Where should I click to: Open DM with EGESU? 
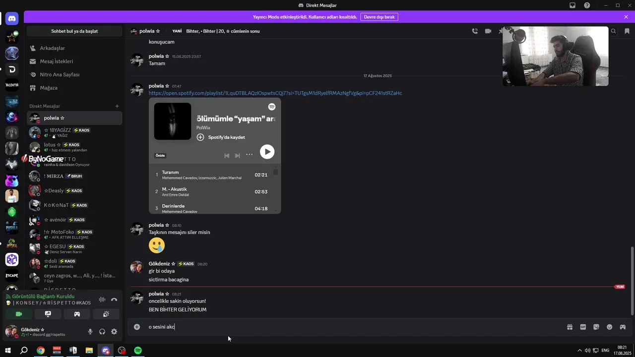click(74, 249)
